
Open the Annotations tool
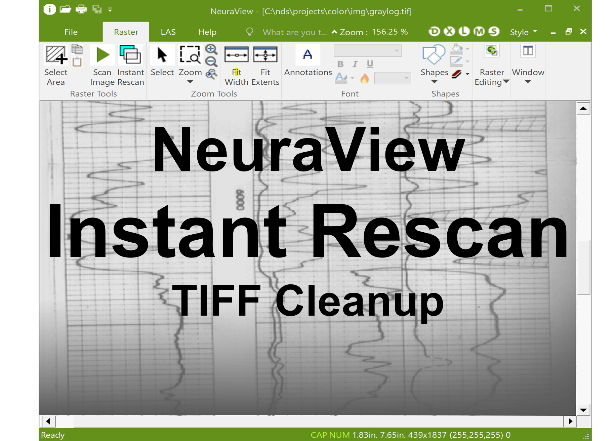[x=308, y=61]
